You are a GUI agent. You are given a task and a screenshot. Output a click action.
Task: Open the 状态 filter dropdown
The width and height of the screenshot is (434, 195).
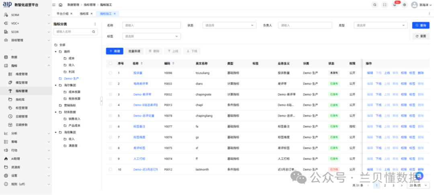click(229, 25)
